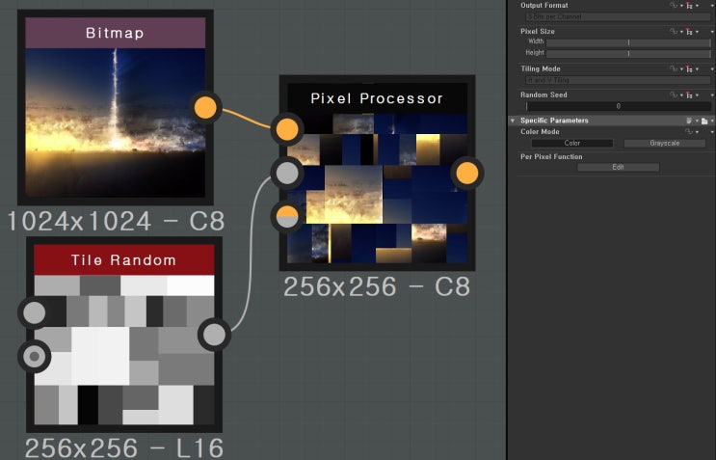The height and width of the screenshot is (460, 716).
Task: Click the Tile Random node red title
Action: click(124, 260)
